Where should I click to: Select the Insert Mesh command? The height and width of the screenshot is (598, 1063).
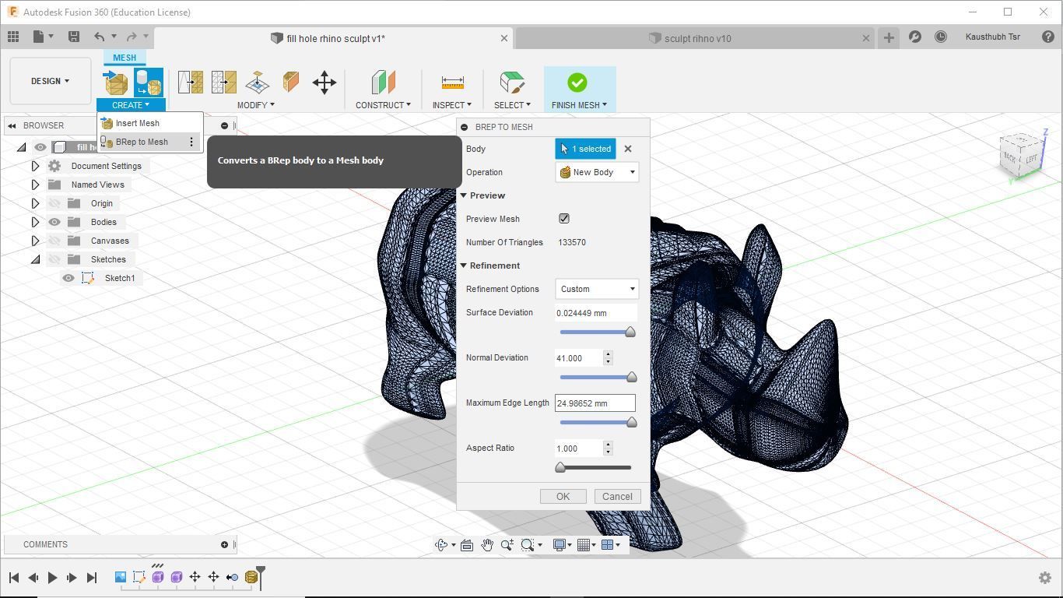tap(137, 123)
